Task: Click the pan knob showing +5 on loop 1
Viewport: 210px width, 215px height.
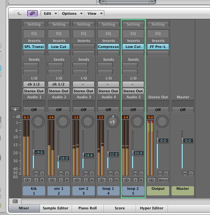Action: (112, 121)
